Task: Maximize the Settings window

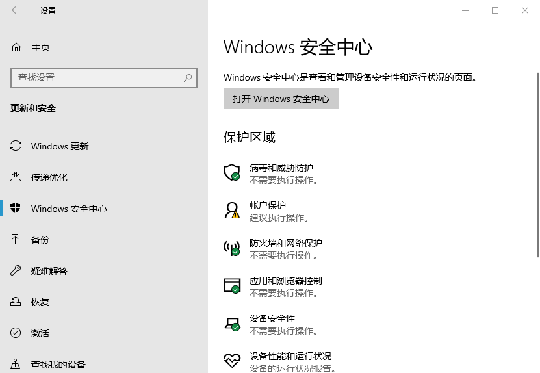Action: (x=495, y=10)
